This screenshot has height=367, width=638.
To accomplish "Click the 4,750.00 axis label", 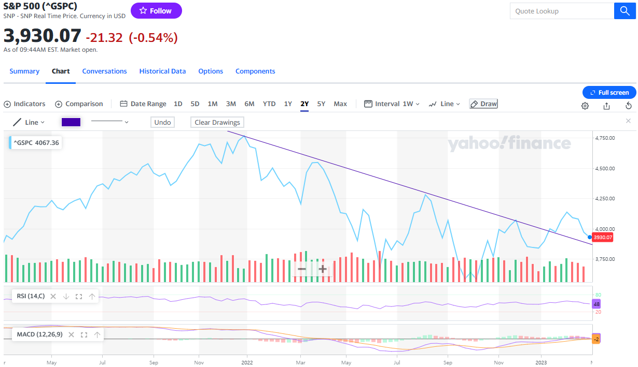I will point(605,138).
